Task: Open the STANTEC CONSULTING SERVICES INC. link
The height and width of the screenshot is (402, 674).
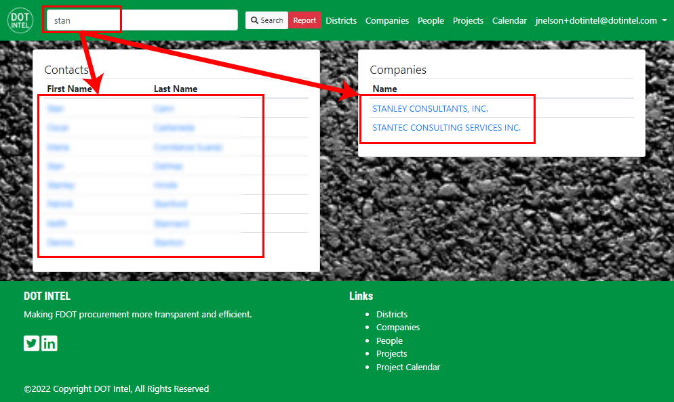Action: (x=446, y=127)
